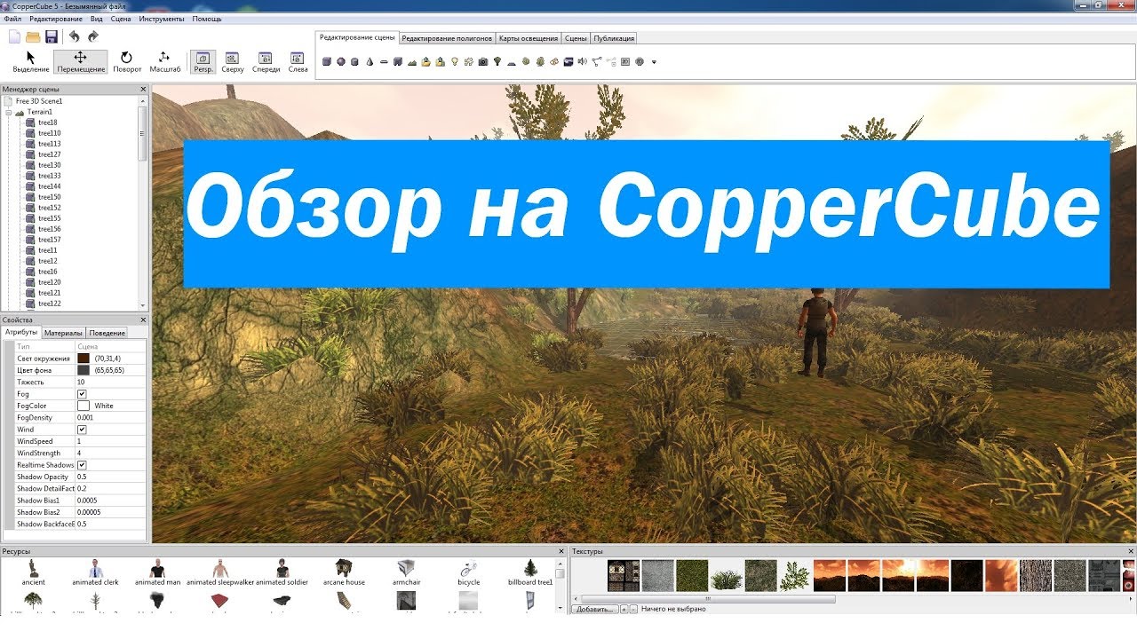Close the Свойства panel
This screenshot has height=639, width=1137.
point(143,320)
